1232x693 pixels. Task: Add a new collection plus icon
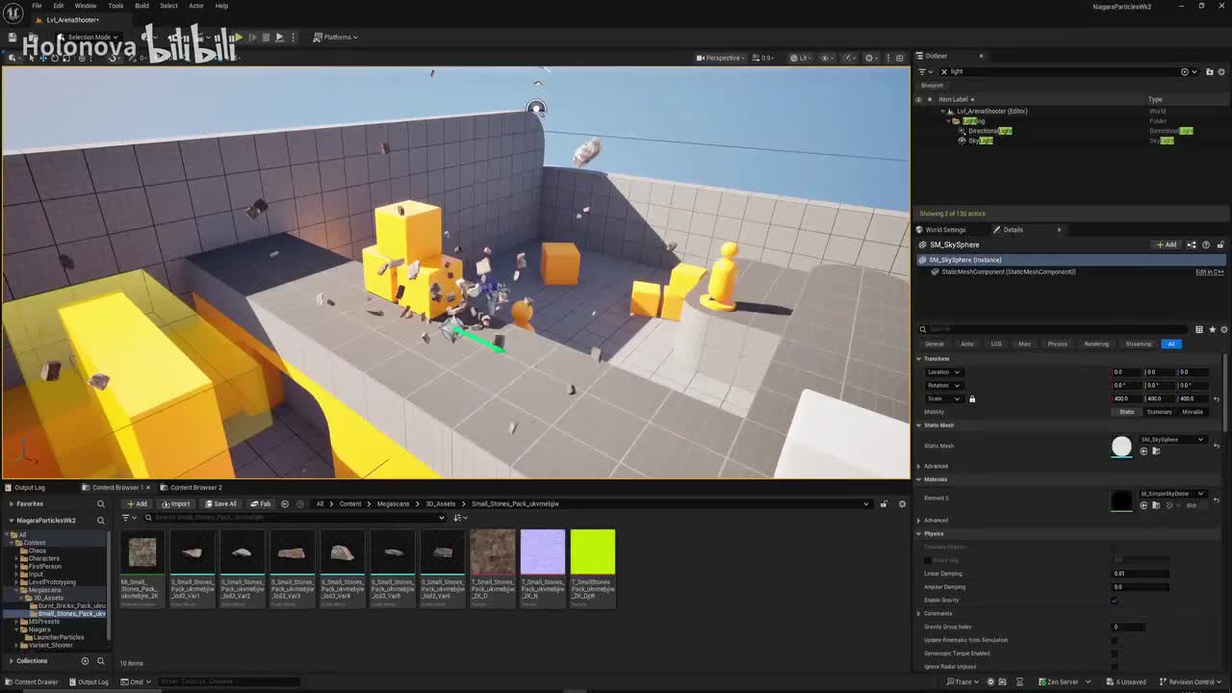click(x=85, y=661)
